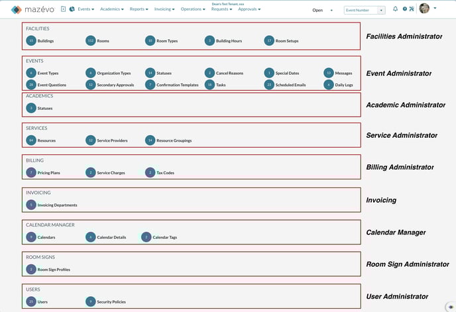Open the help question mark icon
Image resolution: width=456 pixels, height=312 pixels.
pyautogui.click(x=404, y=9)
